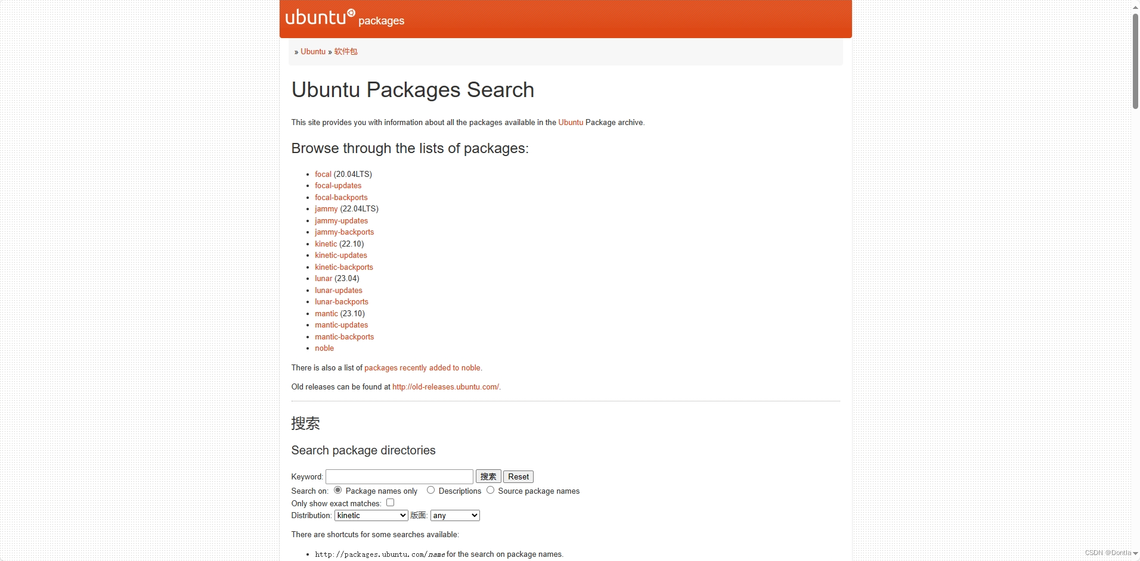Click the page vertical scrollbar thumb
Screen dimensions: 1140x561
1135,61
